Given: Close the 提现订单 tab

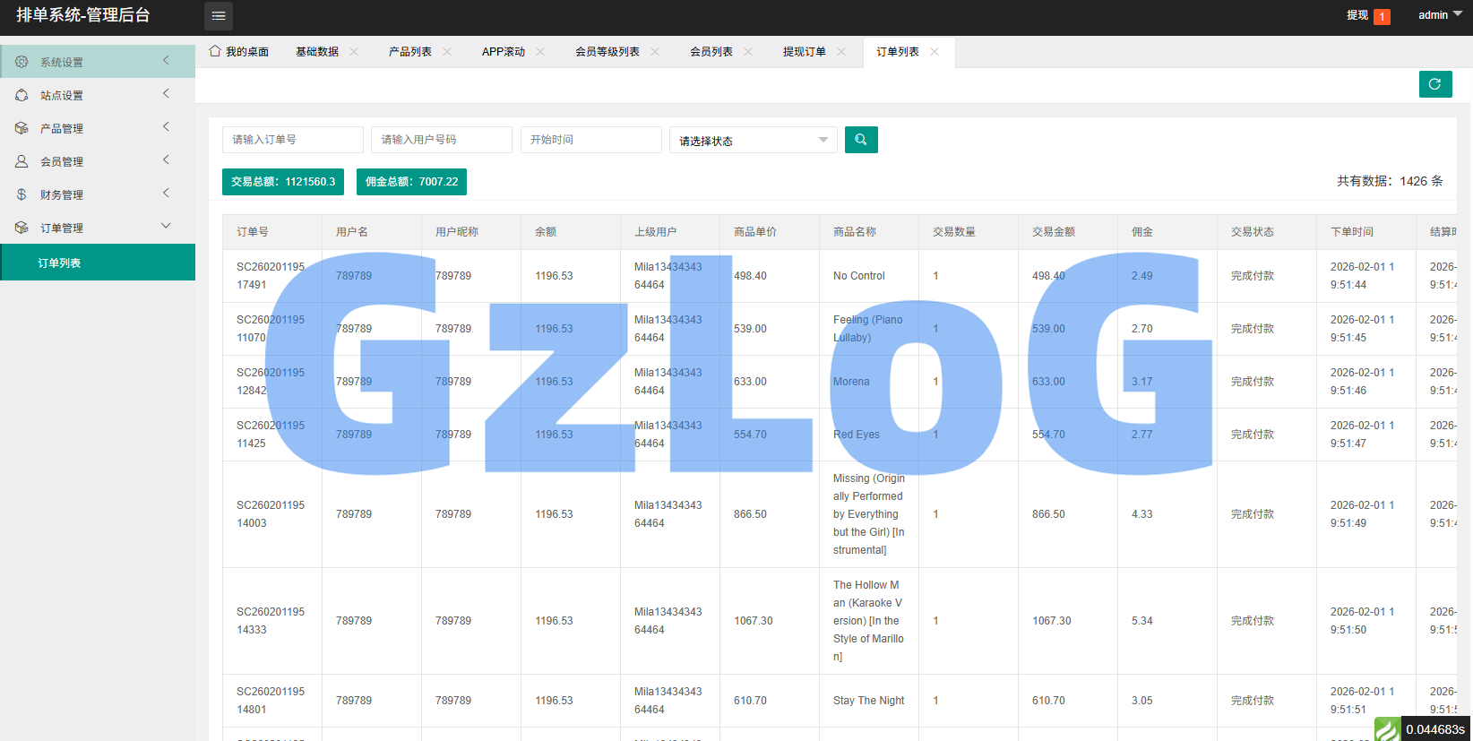Looking at the screenshot, I should pyautogui.click(x=841, y=52).
